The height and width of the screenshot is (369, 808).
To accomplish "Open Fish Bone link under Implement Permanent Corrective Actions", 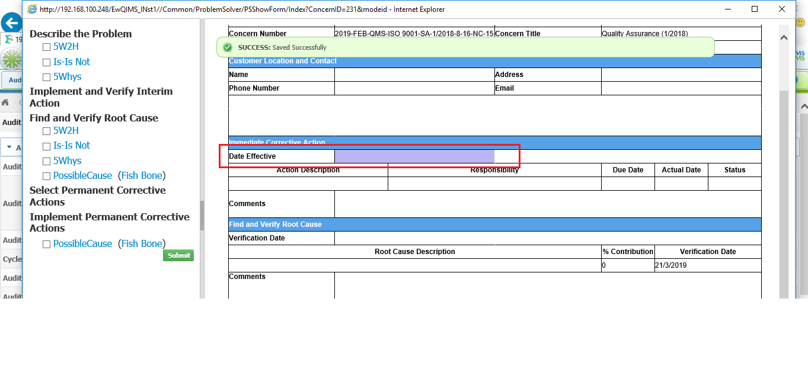I will click(x=142, y=243).
